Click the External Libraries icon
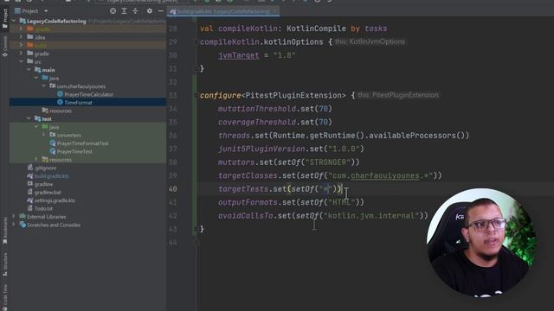Image resolution: width=554 pixels, height=311 pixels. [x=23, y=216]
